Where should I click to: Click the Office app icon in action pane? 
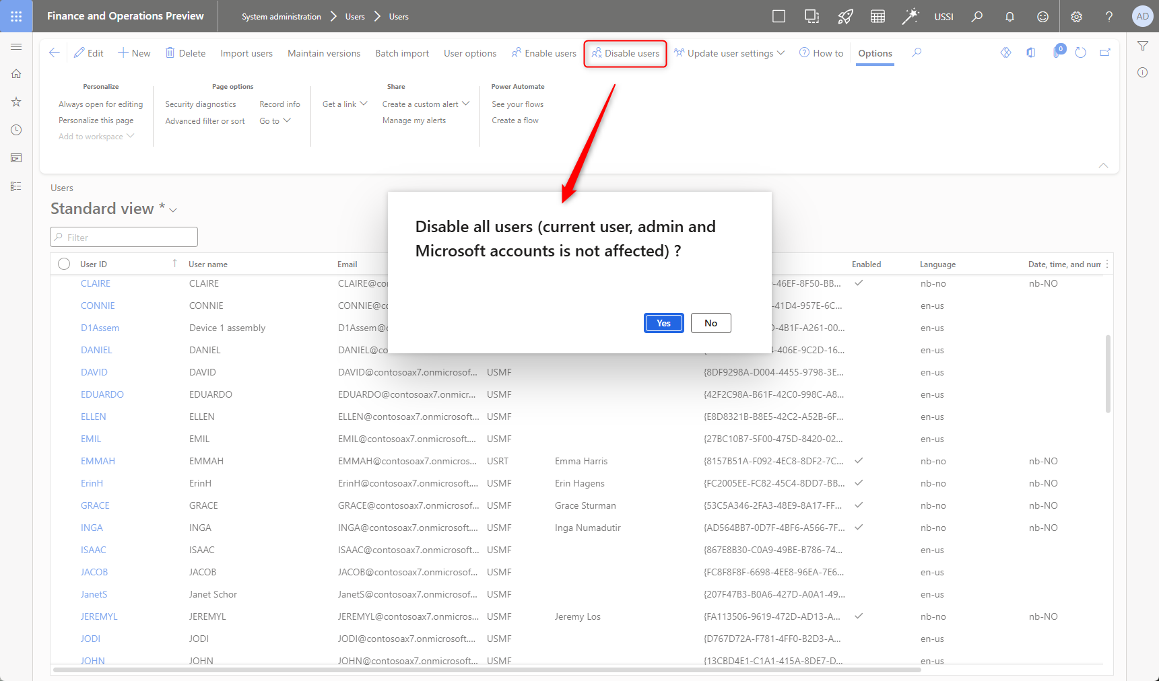[x=1031, y=52]
